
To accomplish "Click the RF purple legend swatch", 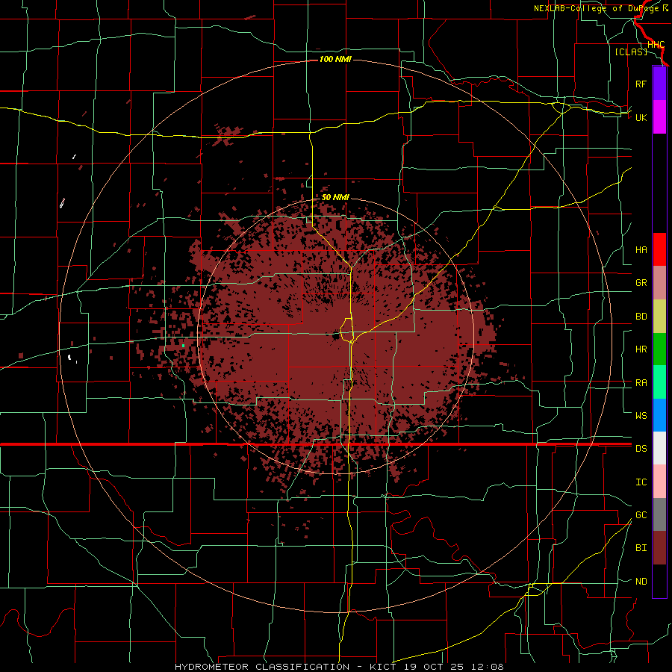I will pos(659,84).
